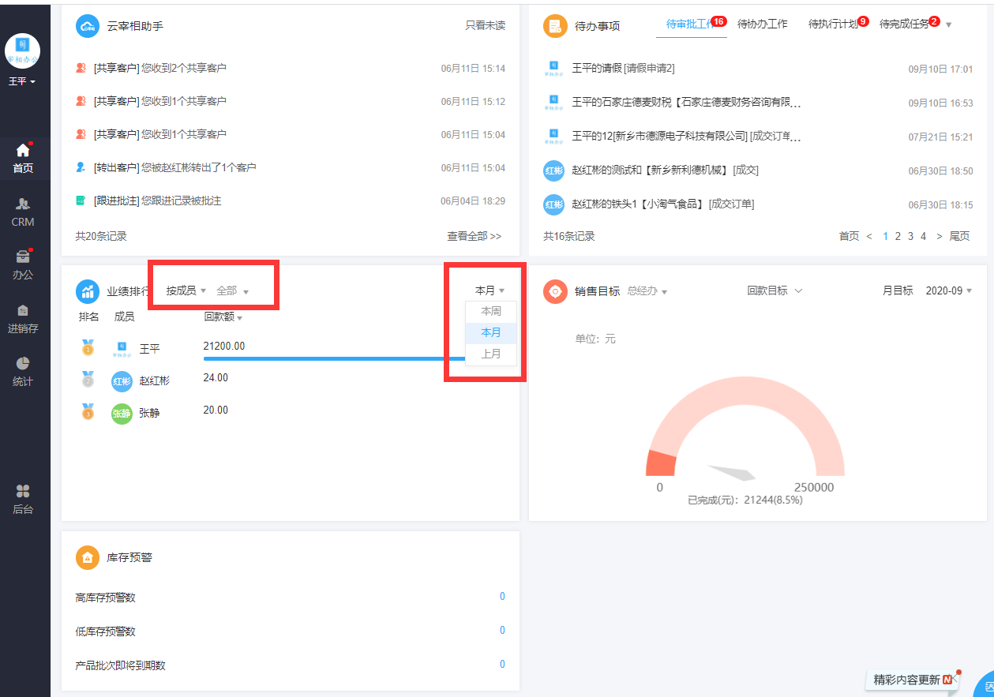
Task: Click 查看全部 >> link
Action: pyautogui.click(x=474, y=235)
